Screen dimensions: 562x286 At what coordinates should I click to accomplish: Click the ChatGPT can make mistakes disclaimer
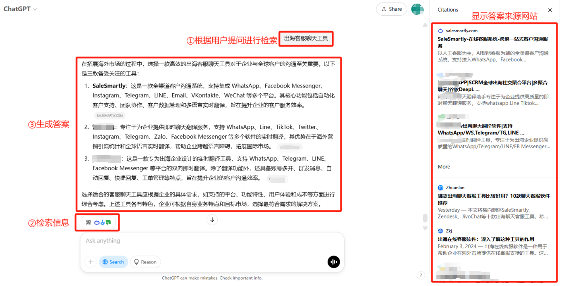(x=212, y=278)
